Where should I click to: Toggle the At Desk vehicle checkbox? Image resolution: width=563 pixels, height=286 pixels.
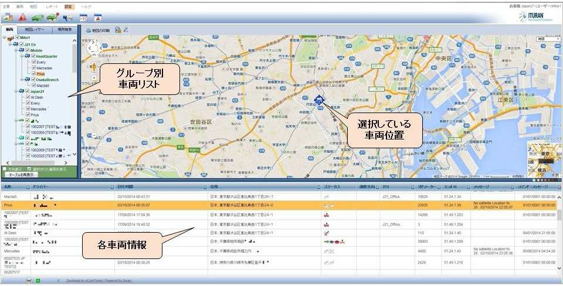pos(28,97)
